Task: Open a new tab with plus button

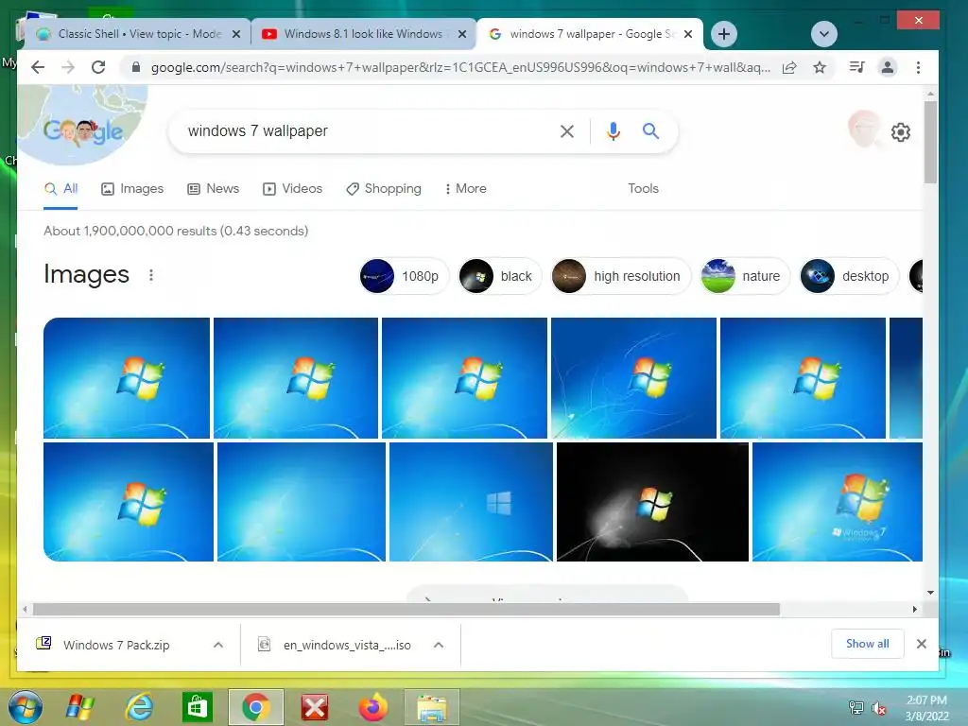Action: [724, 34]
